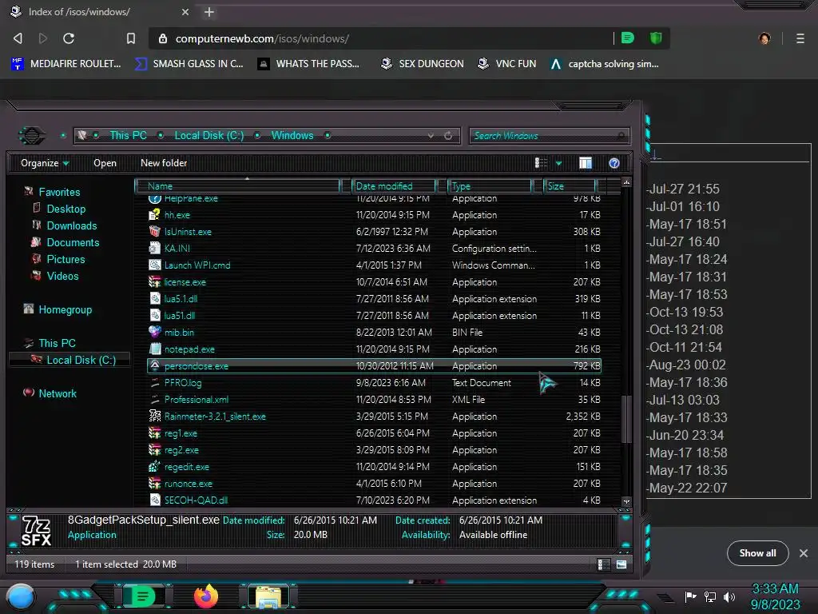
Task: Click Windows in breadcrumb
Action: [x=292, y=135]
